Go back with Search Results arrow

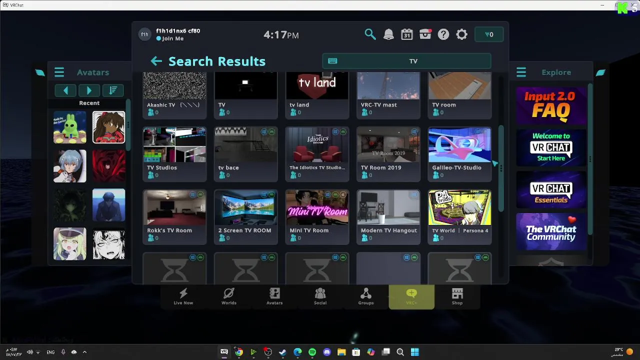click(156, 61)
